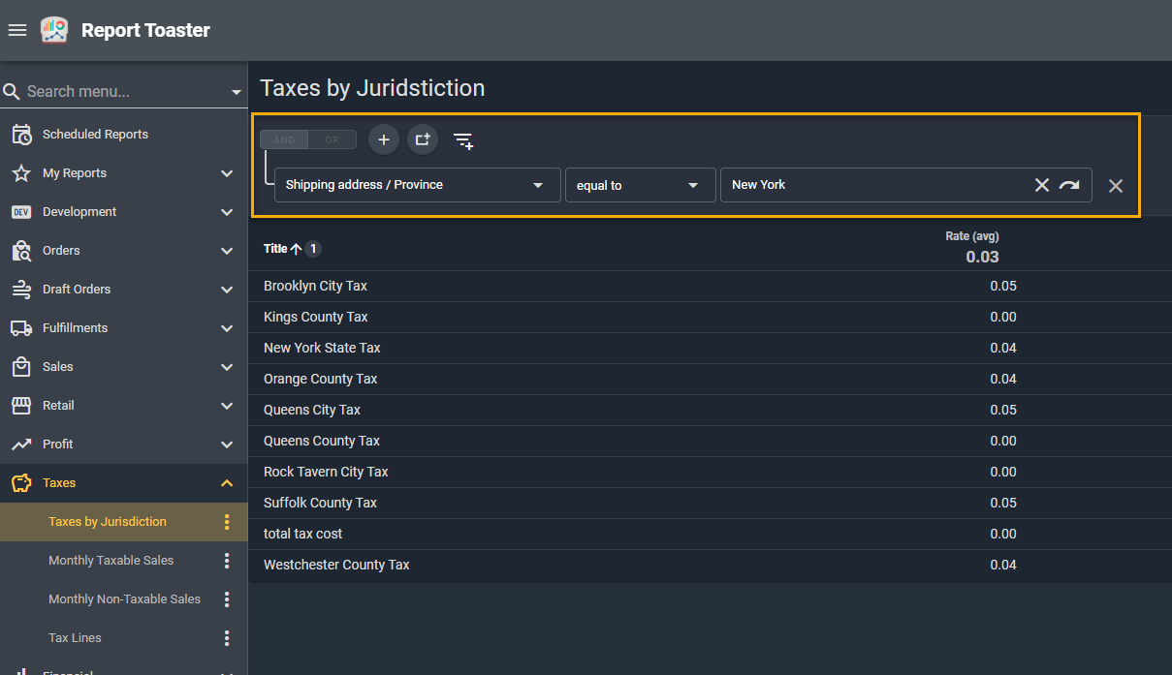Switch filter logic to AND
The width and height of the screenshot is (1172, 675).
284,139
